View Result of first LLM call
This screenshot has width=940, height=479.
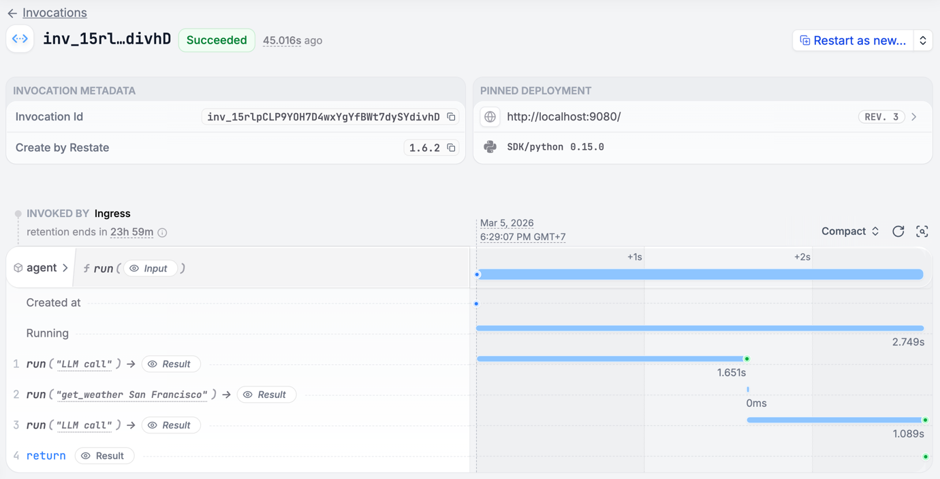coord(170,364)
